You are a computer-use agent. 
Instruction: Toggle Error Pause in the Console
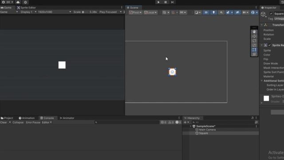33,123
